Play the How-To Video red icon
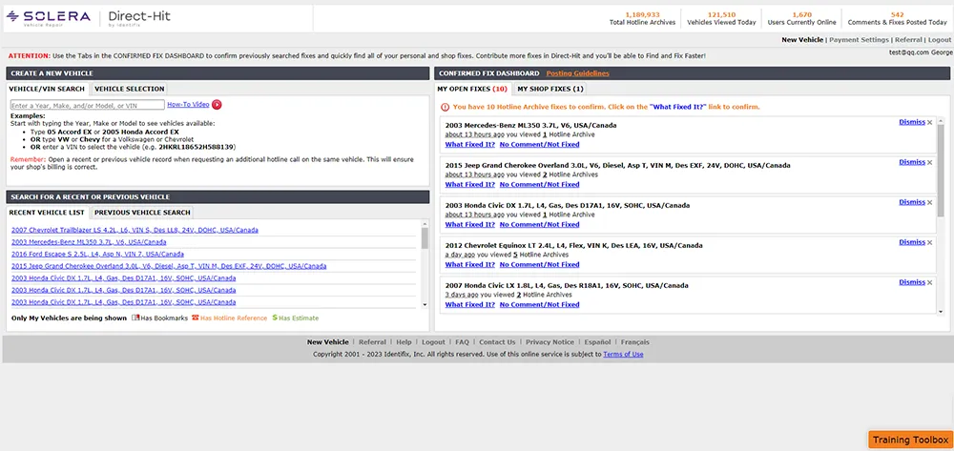This screenshot has width=954, height=451. (218, 105)
